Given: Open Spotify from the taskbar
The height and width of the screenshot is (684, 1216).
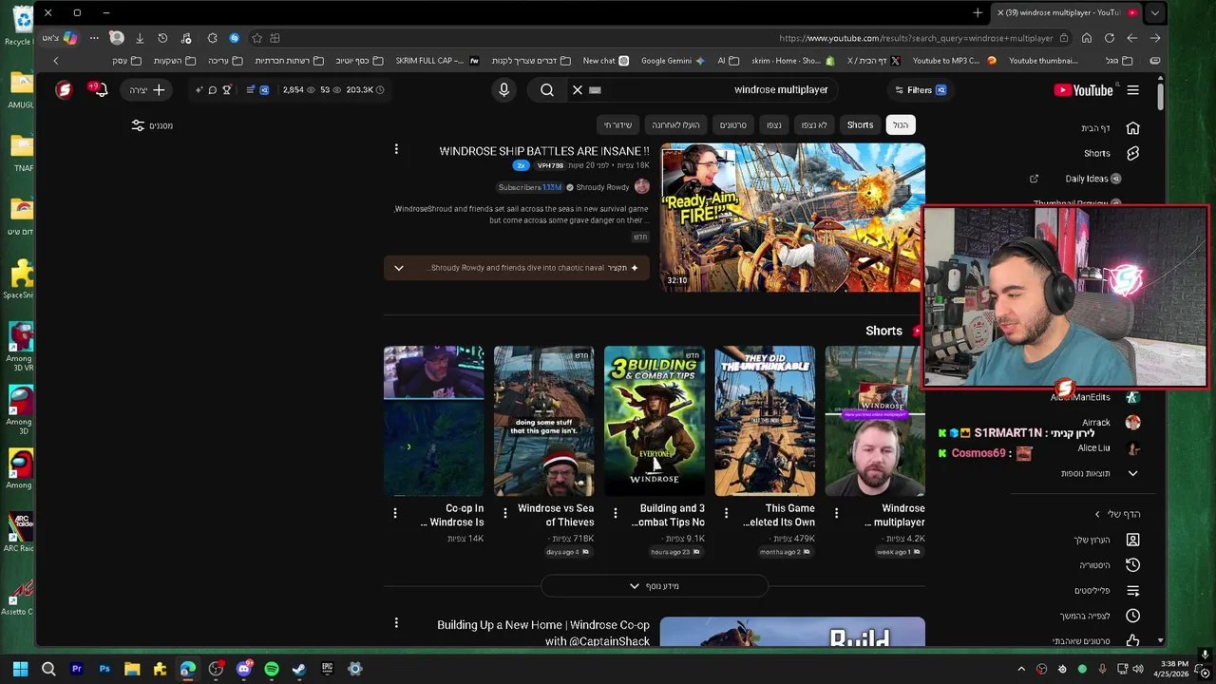Looking at the screenshot, I should pyautogui.click(x=272, y=669).
